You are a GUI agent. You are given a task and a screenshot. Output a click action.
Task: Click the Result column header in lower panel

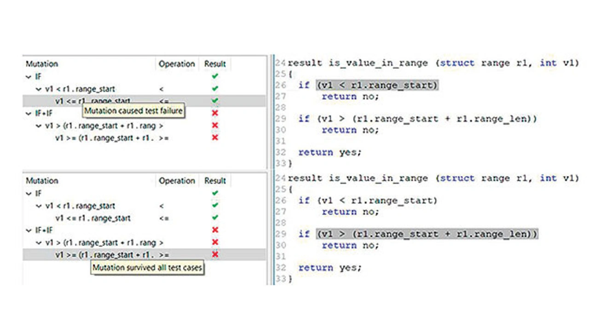click(215, 180)
